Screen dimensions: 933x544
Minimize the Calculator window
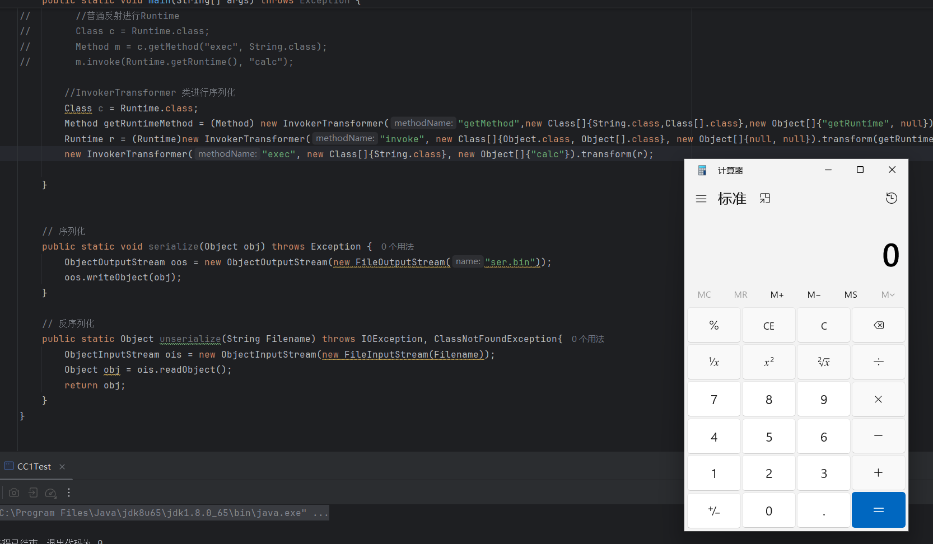coord(828,170)
